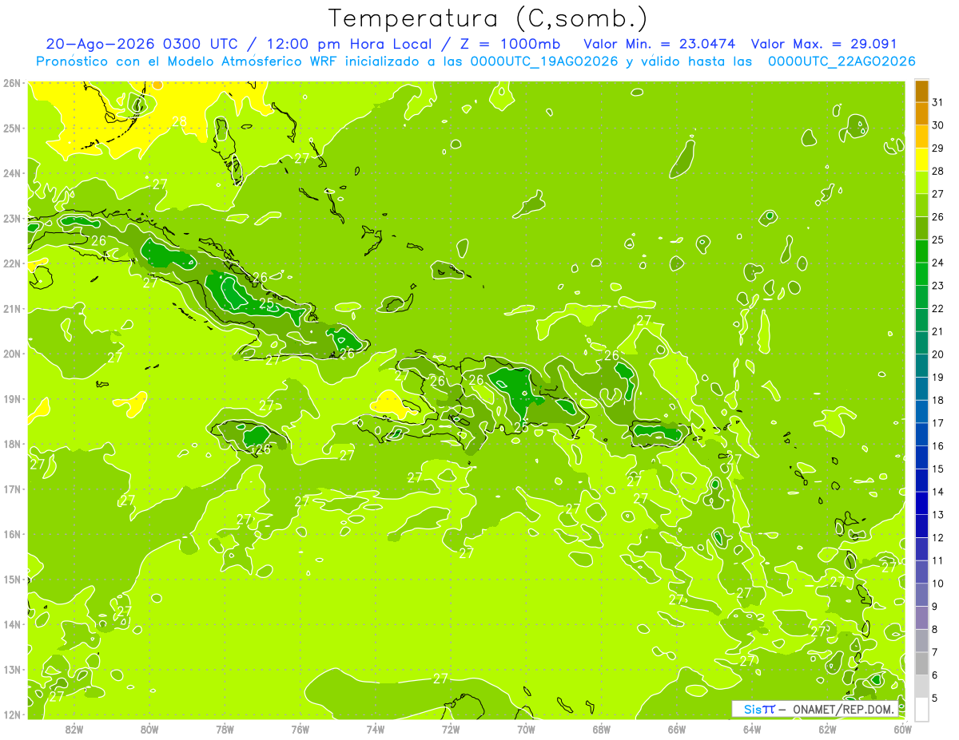Click the "22N" latitude label
Screen dimensions: 959x740
pos(11,263)
